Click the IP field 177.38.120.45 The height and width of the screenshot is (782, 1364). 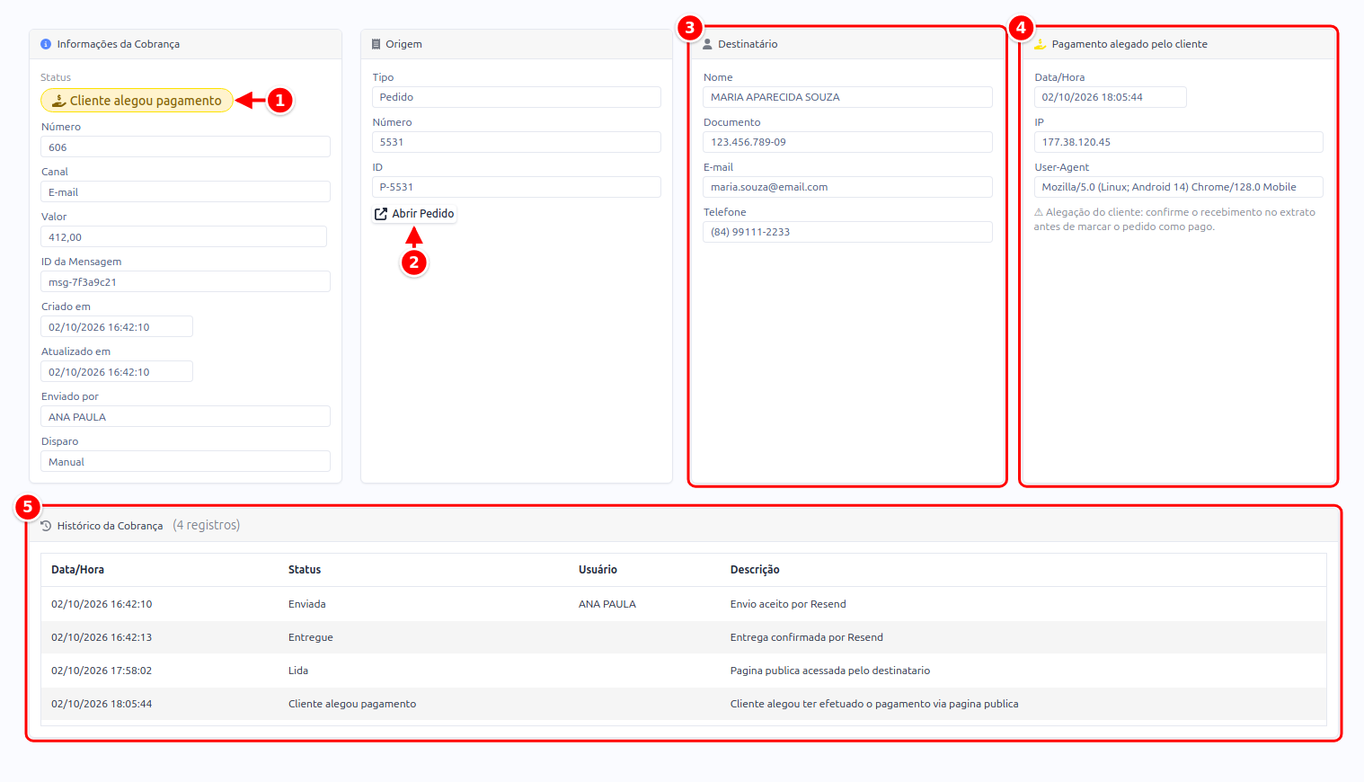[1179, 142]
